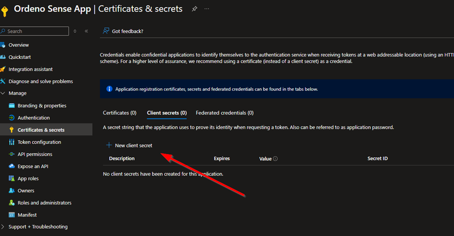Toggle the up/down expand arrows beside search
454x236 pixels.
point(75,31)
